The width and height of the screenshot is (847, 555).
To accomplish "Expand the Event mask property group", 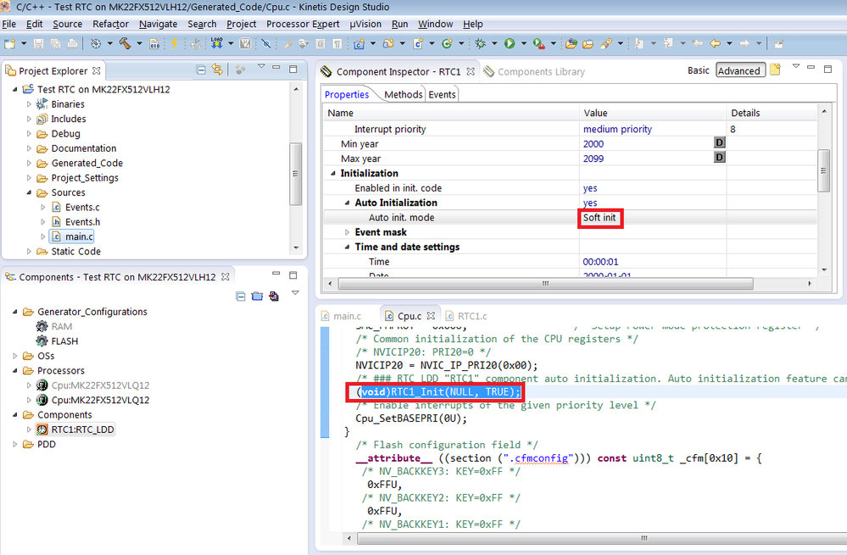I will coord(348,232).
